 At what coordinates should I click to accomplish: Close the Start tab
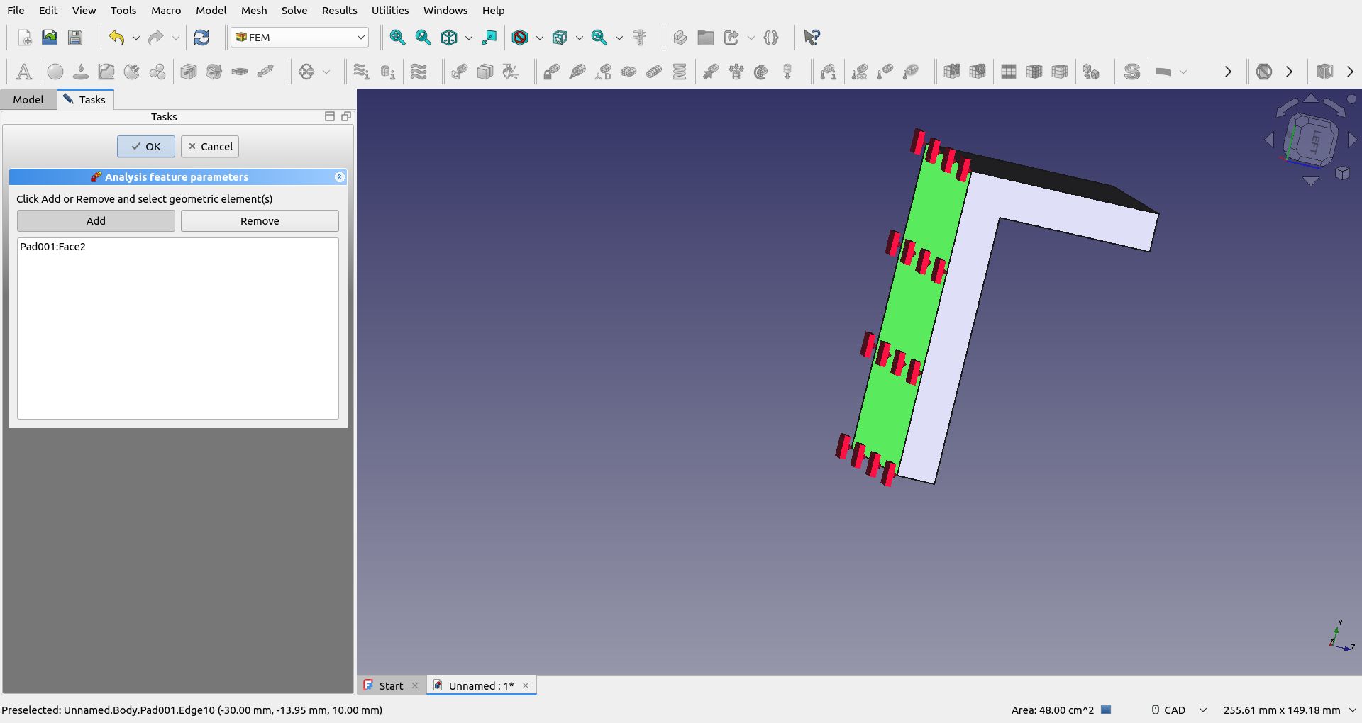click(415, 685)
